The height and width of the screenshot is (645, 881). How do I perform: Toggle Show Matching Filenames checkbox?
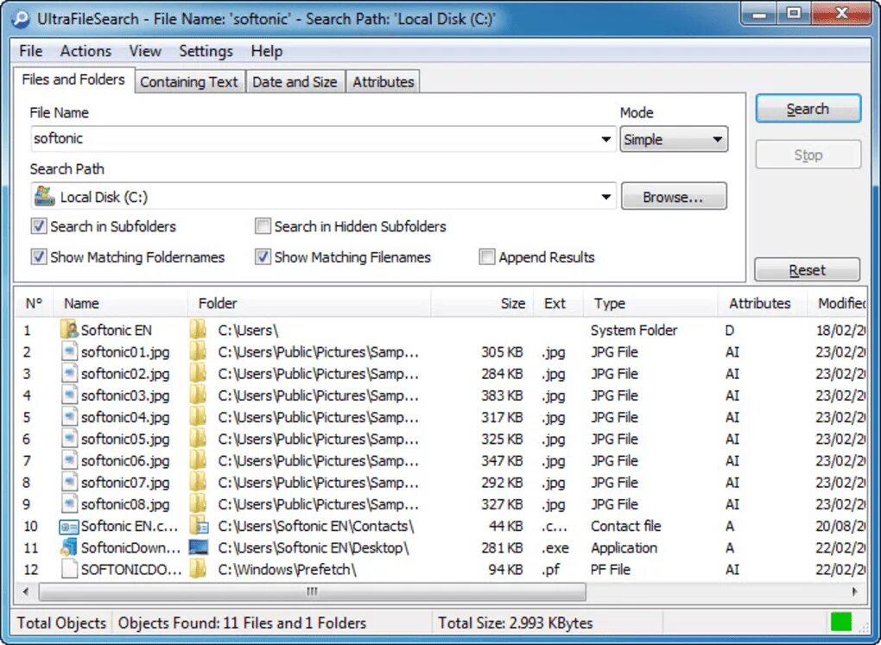263,256
